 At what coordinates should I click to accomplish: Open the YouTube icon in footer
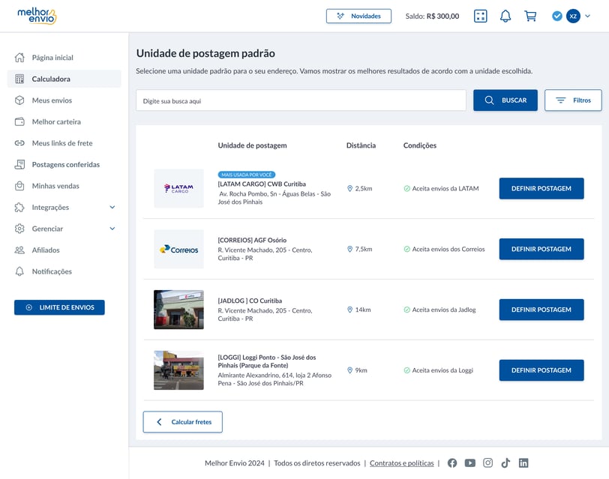pos(470,463)
